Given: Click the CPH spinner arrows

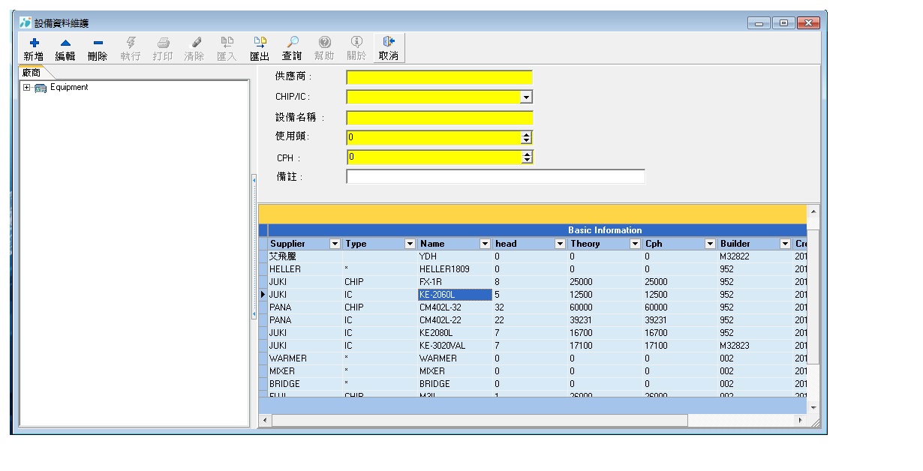Looking at the screenshot, I should point(527,157).
